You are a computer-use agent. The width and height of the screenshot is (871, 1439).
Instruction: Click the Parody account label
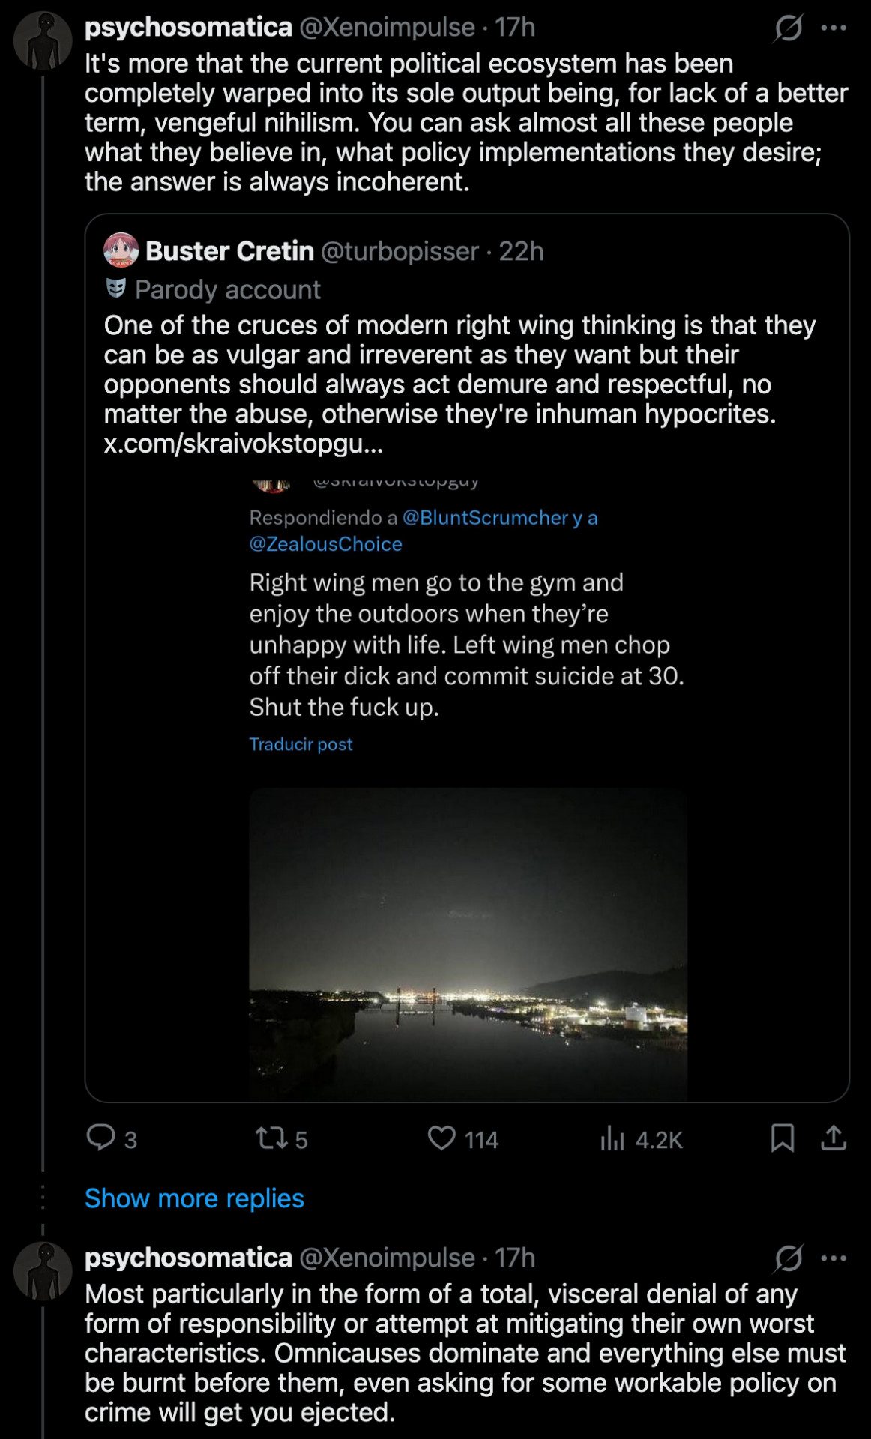coord(227,289)
